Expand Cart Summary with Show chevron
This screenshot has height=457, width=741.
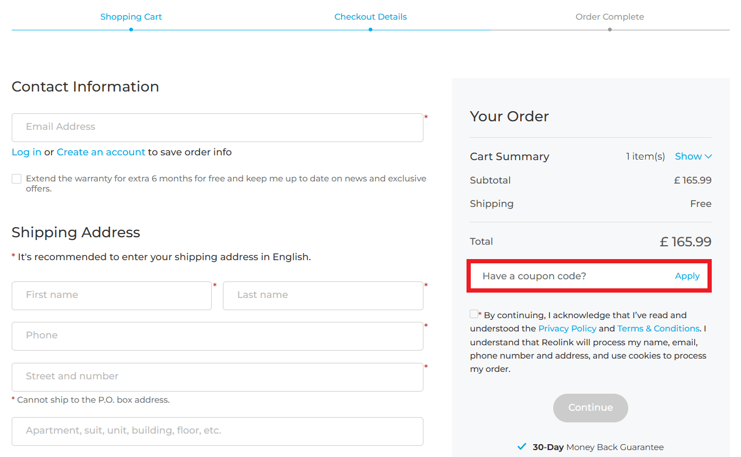(693, 156)
